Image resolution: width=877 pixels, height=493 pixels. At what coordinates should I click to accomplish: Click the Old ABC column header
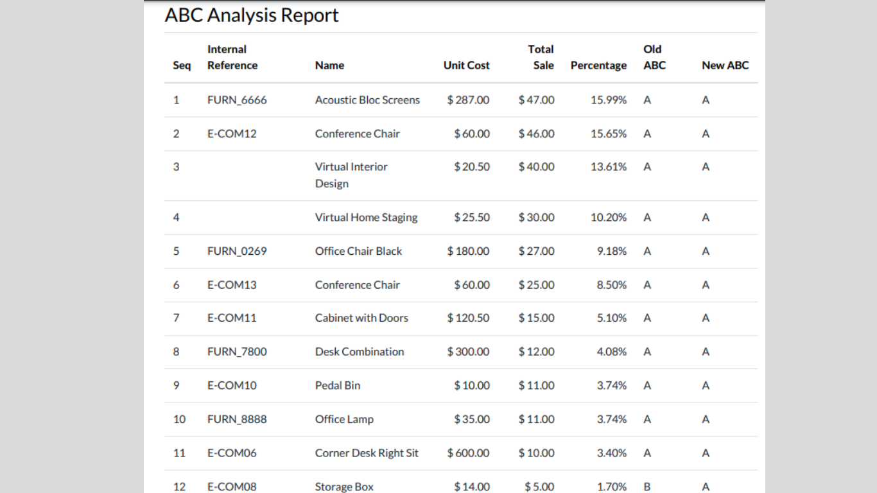click(x=654, y=57)
